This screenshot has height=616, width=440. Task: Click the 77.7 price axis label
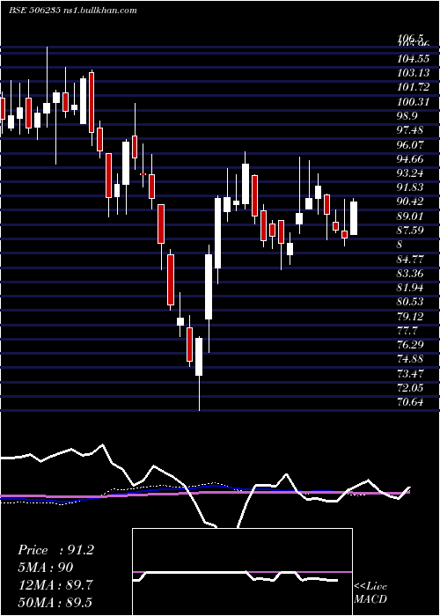point(407,330)
